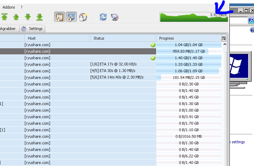Click the Status column header
Viewport: 254px width, 166px height.
123,38
